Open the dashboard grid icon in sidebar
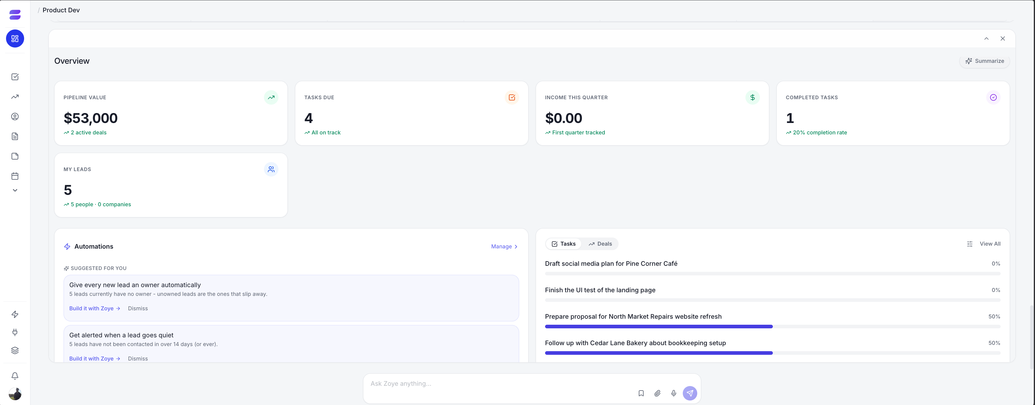The image size is (1035, 405). coord(15,38)
